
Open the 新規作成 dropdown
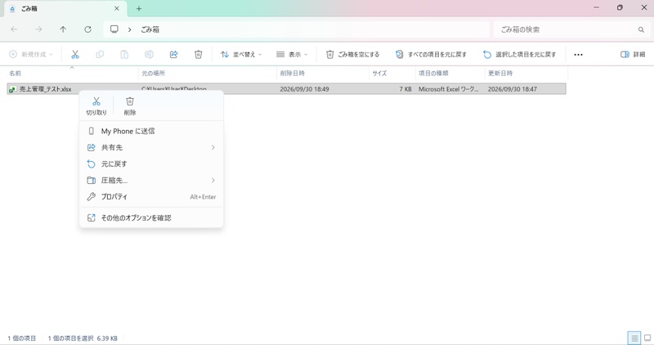[x=31, y=54]
